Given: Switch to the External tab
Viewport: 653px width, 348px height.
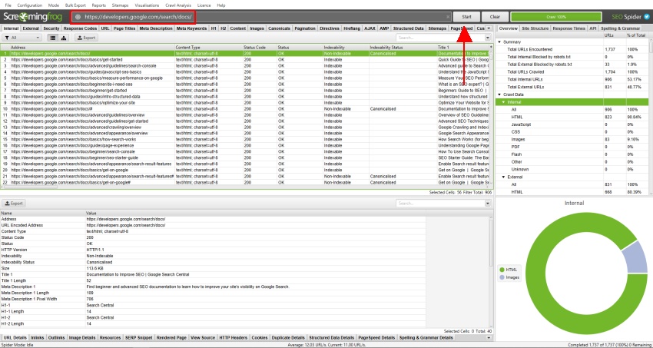Looking at the screenshot, I should (31, 28).
